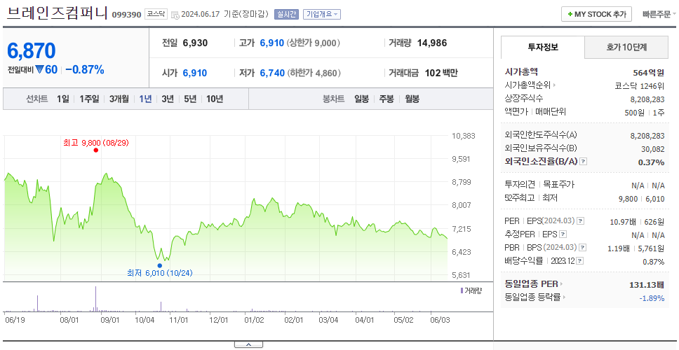The width and height of the screenshot is (679, 350).
Task: Click the 저가 value 6,740
Action: click(272, 73)
